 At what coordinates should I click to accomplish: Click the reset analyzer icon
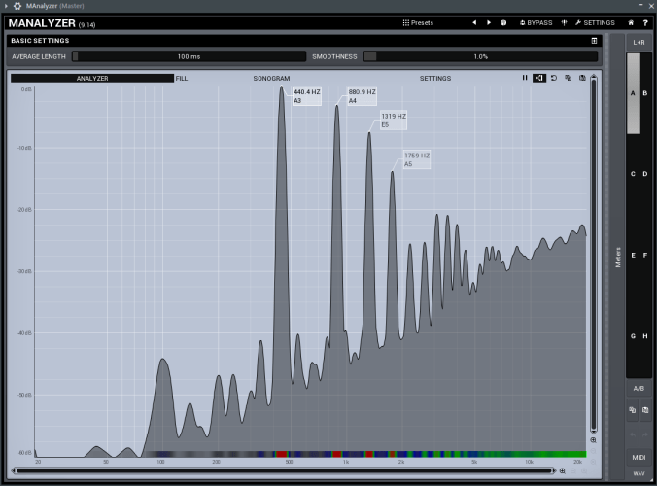(553, 78)
